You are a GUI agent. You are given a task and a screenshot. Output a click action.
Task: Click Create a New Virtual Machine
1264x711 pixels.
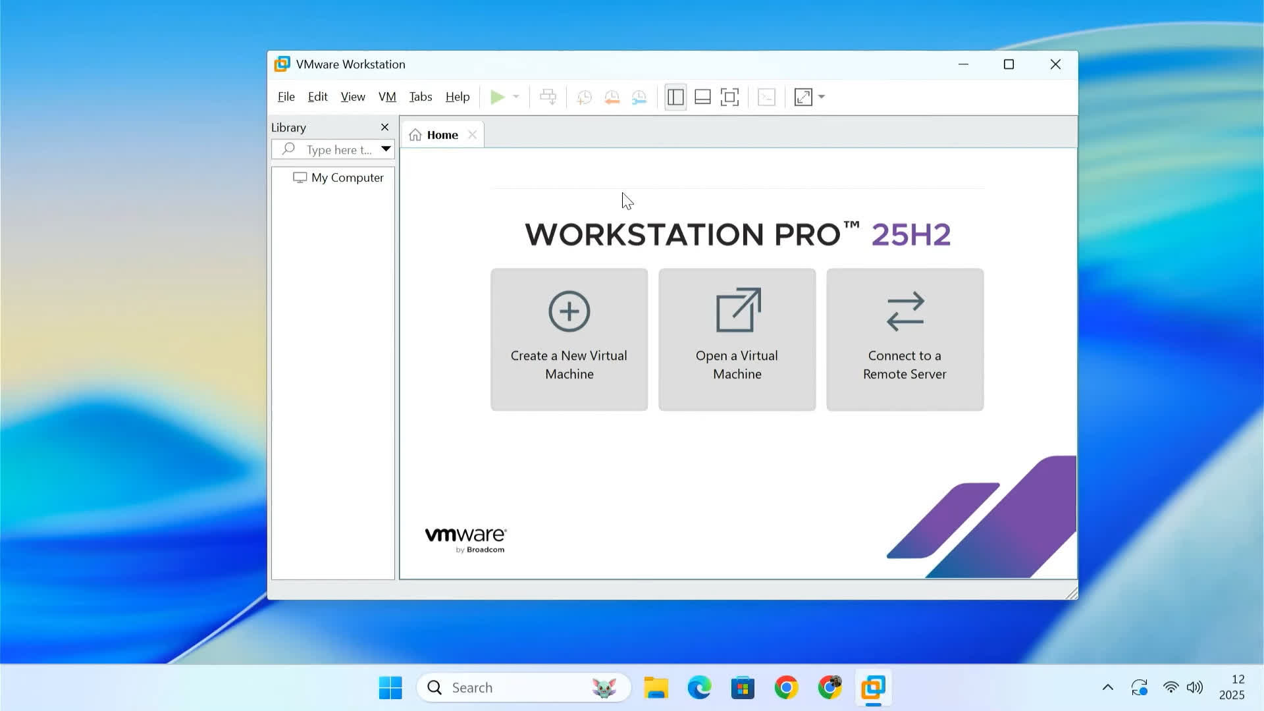[x=569, y=340]
